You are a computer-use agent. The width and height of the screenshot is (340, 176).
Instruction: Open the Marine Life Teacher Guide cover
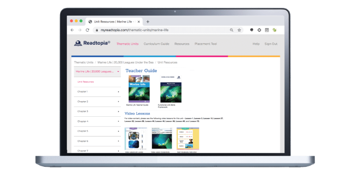[x=139, y=89]
